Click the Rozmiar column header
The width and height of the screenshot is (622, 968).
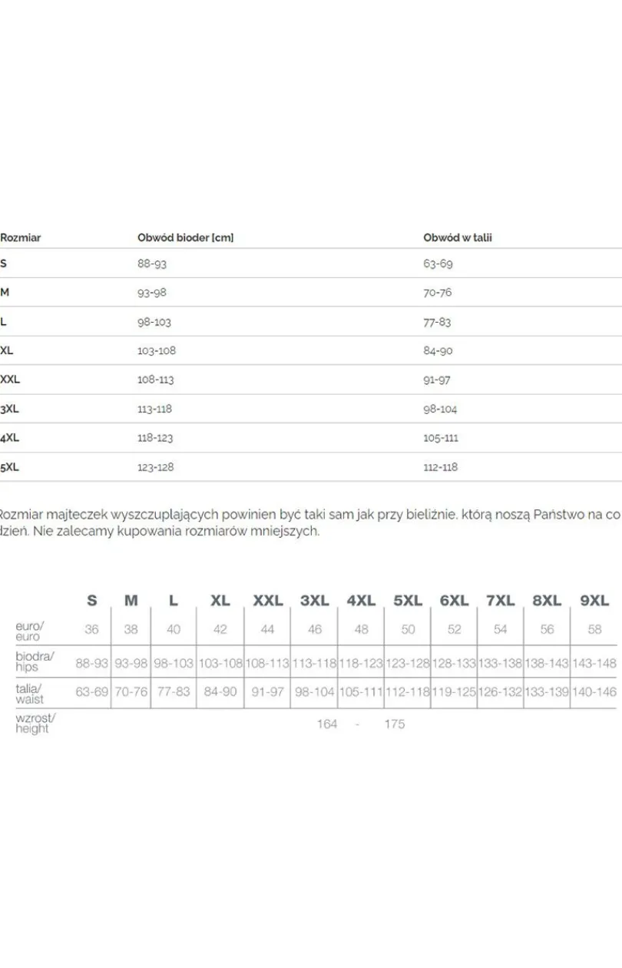point(21,238)
